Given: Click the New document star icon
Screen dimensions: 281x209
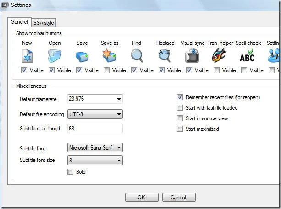Looking at the screenshot, I should [27, 56].
